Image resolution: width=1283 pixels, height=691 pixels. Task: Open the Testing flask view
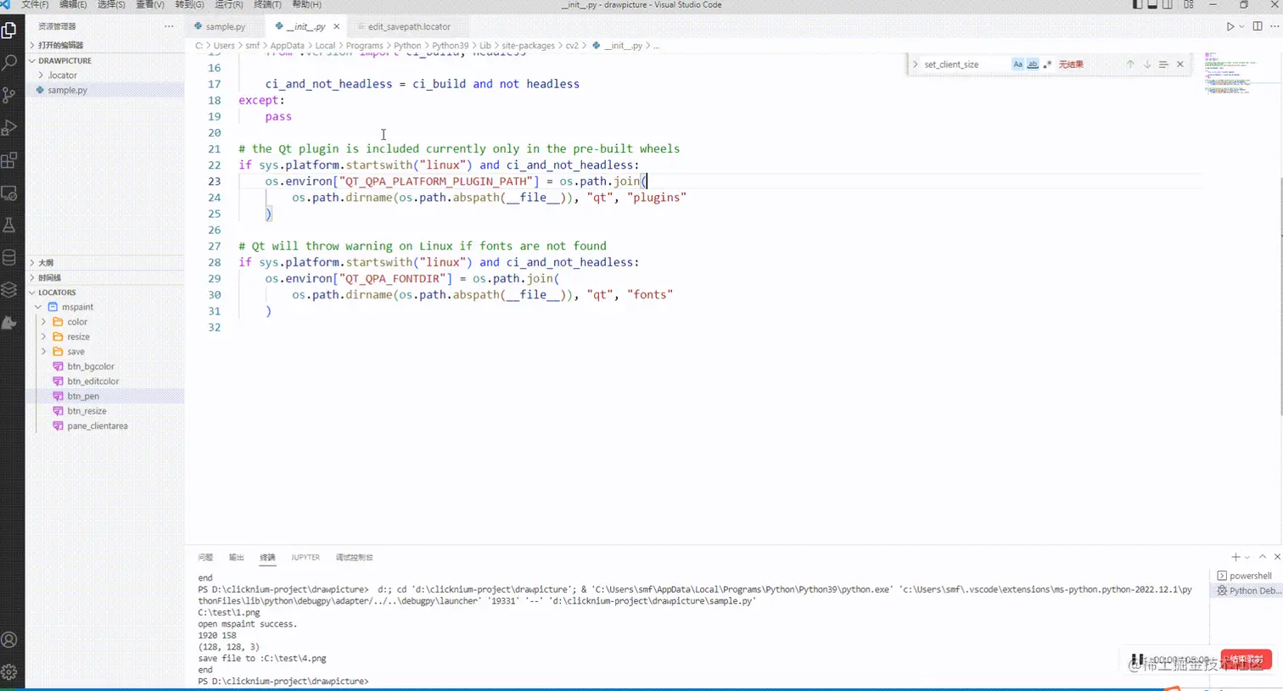9,226
